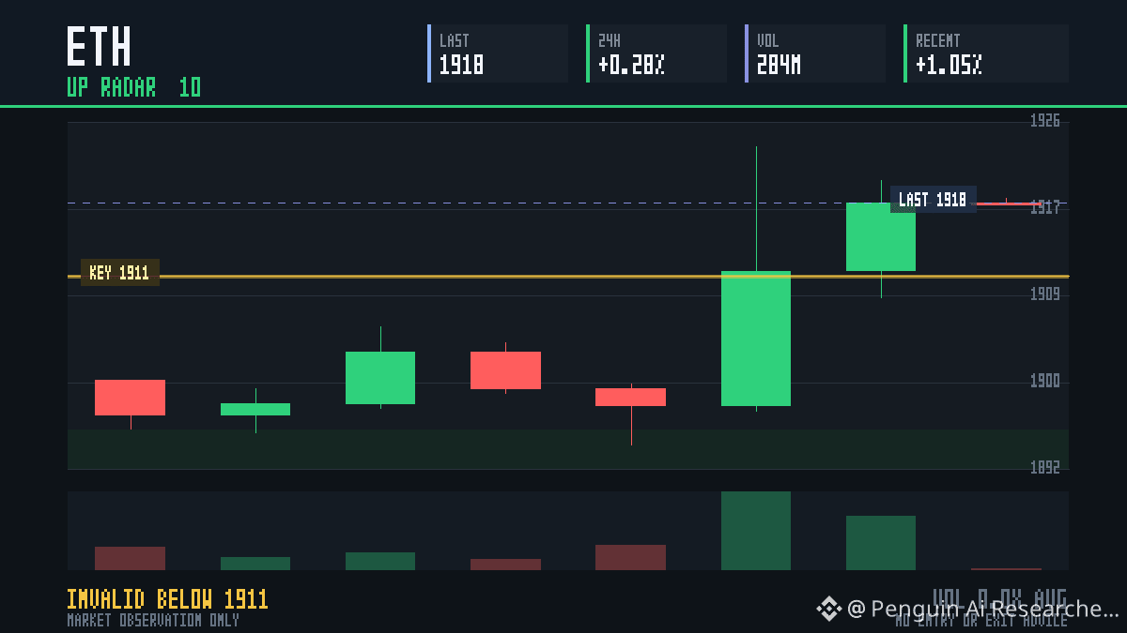The height and width of the screenshot is (633, 1127).
Task: Select the first red candle on the chart
Action: [130, 398]
